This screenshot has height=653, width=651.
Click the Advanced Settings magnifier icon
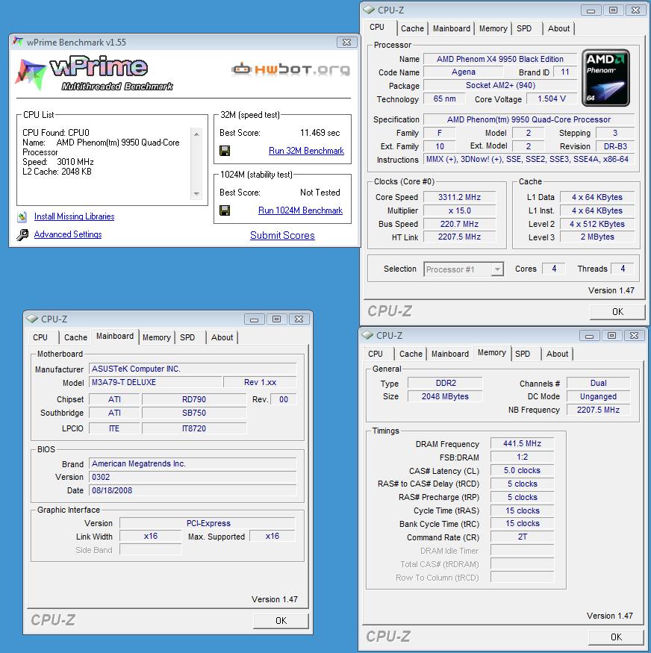click(x=22, y=234)
